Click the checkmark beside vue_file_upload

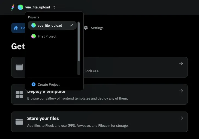(x=71, y=25)
